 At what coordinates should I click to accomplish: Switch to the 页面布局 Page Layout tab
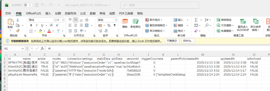[x=70, y=13]
